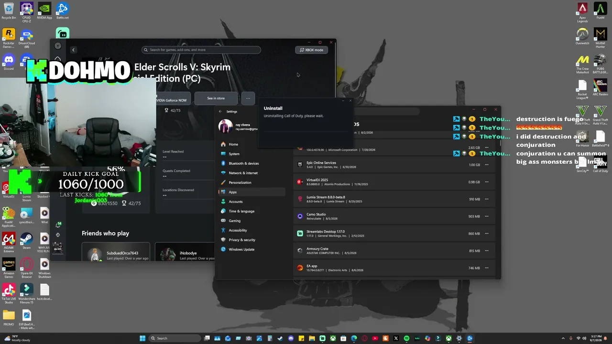Viewport: 612px width, 344px height.
Task: Open Gaming settings section
Action: [x=252, y=221]
